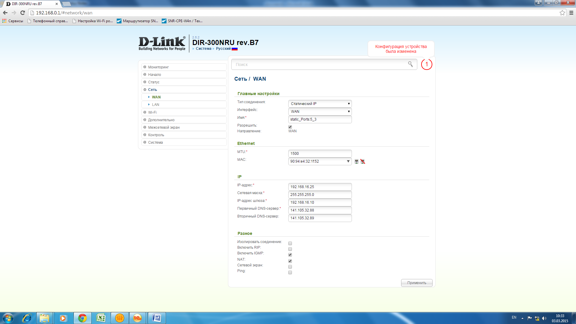Click the restore default MAC icon

[363, 161]
